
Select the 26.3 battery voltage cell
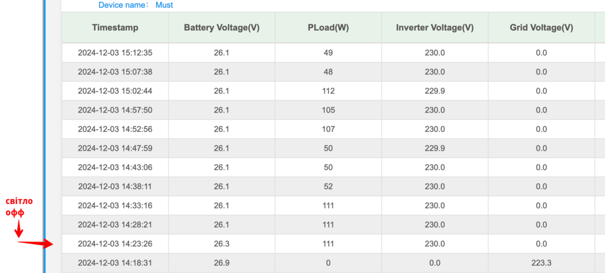tap(221, 244)
